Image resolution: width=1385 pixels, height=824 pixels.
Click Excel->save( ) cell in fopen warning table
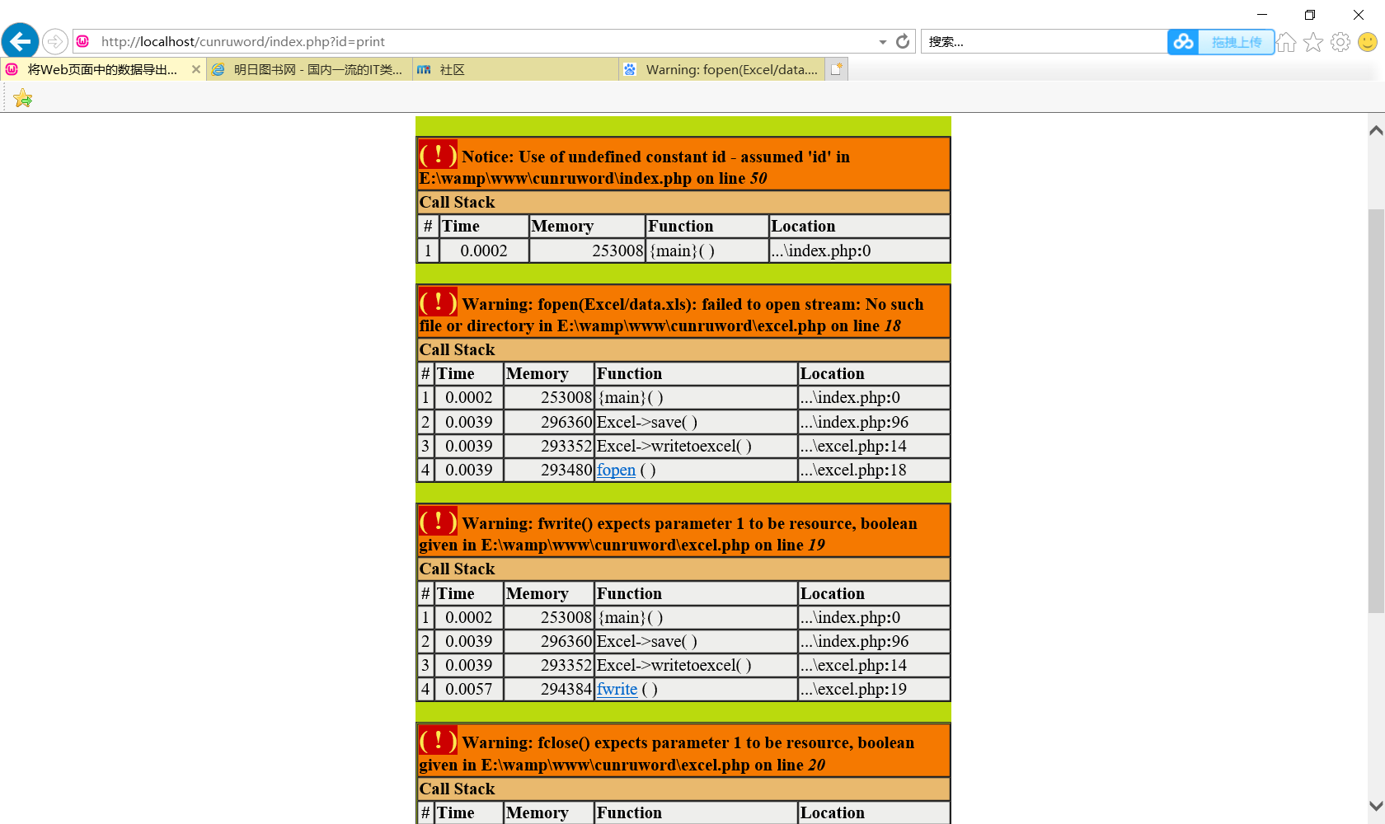click(x=696, y=422)
